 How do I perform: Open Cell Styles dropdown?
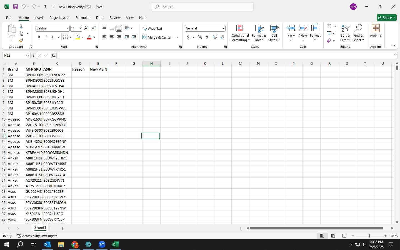274,33
